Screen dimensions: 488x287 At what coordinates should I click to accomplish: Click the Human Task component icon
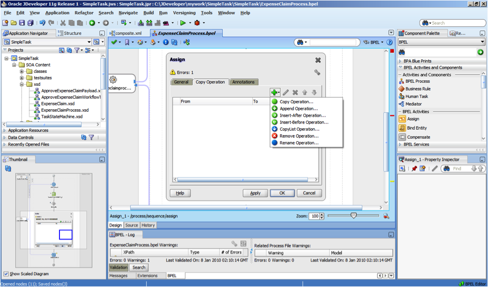tap(402, 96)
